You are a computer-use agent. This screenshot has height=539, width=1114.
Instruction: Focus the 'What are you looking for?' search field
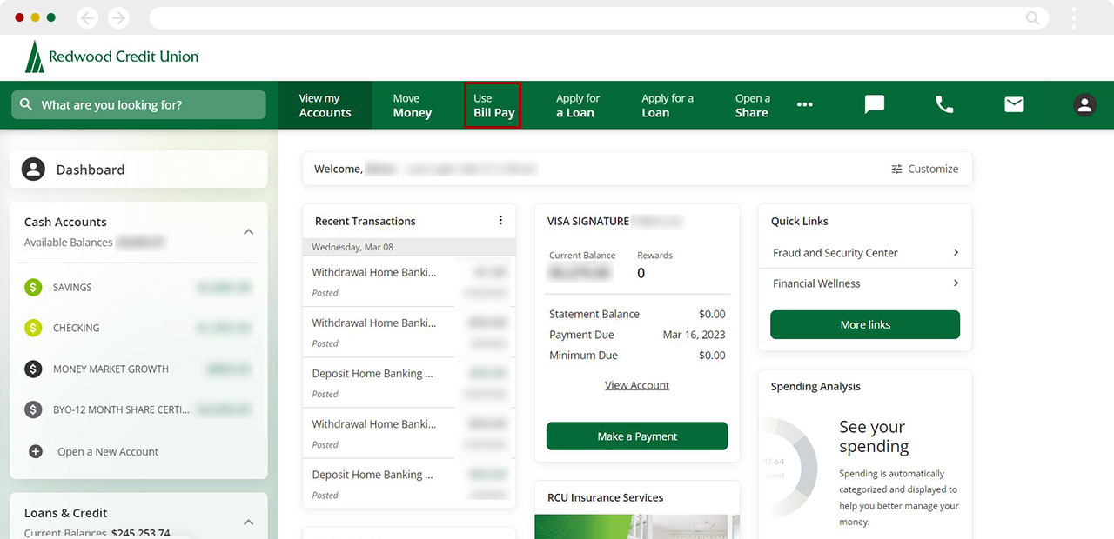pyautogui.click(x=138, y=104)
